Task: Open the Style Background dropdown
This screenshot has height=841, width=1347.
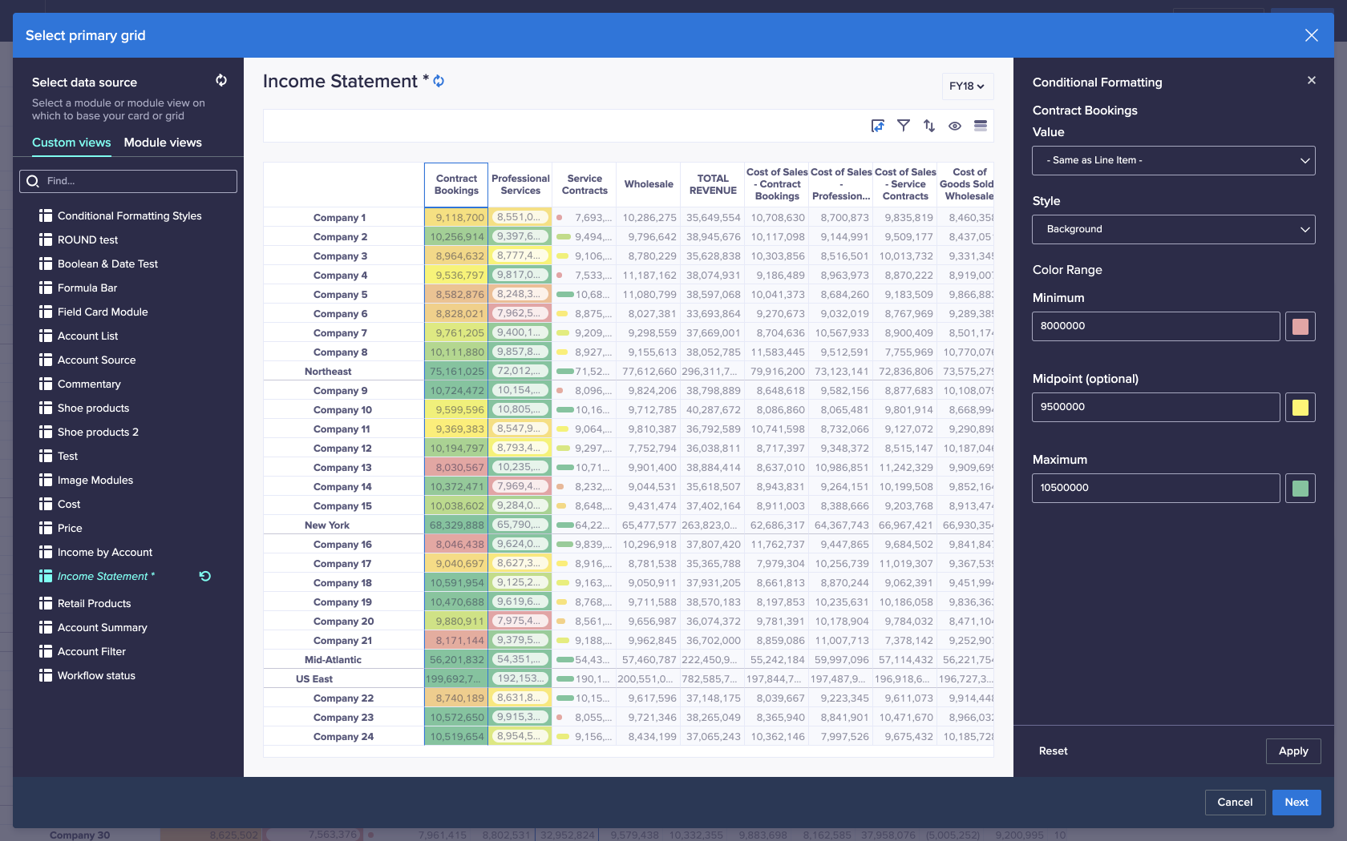Action: 1174,229
